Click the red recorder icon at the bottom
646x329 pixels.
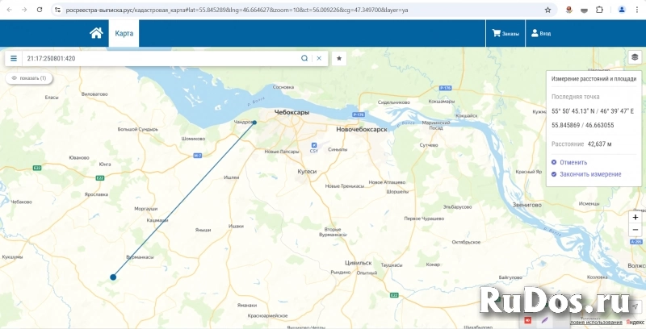pyautogui.click(x=527, y=319)
